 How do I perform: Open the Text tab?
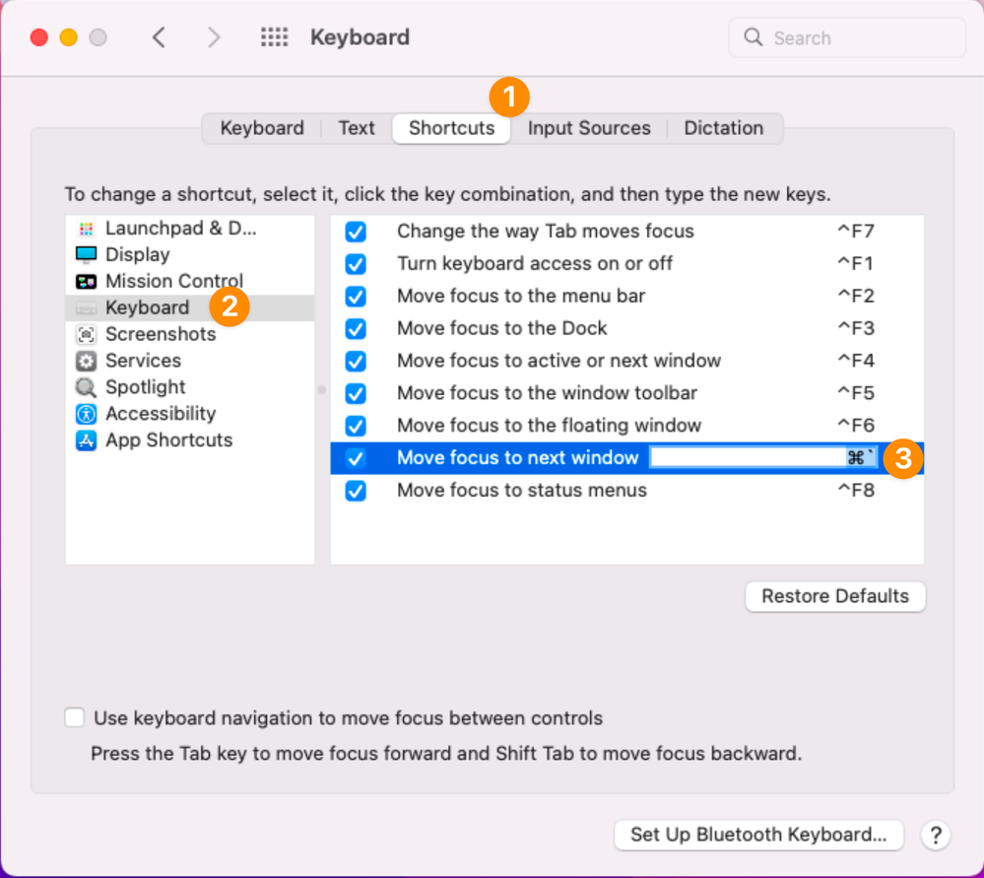click(357, 128)
